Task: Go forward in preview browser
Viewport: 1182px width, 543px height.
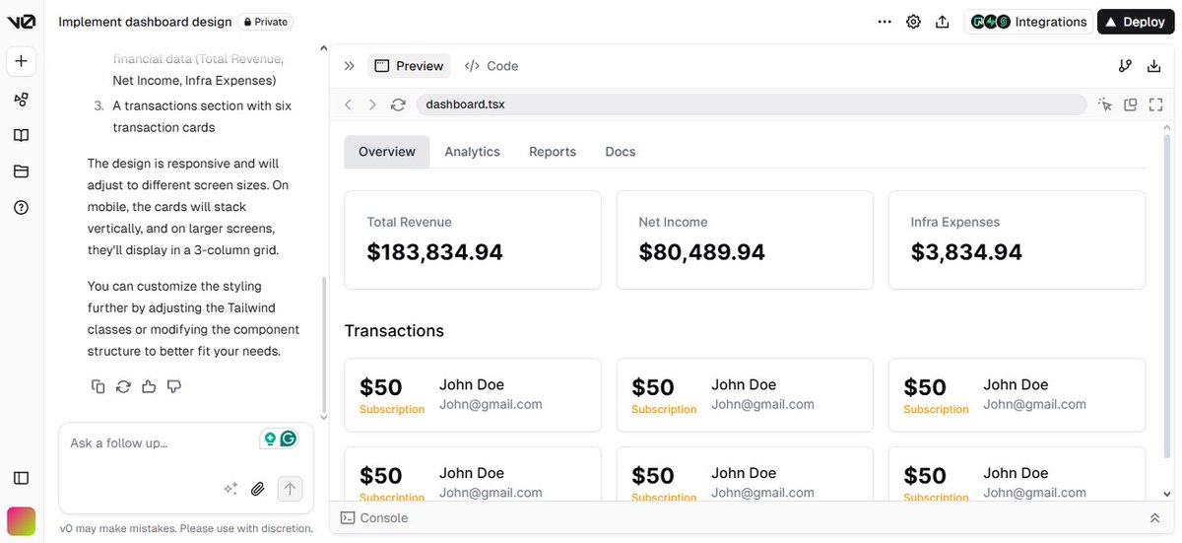Action: (372, 104)
